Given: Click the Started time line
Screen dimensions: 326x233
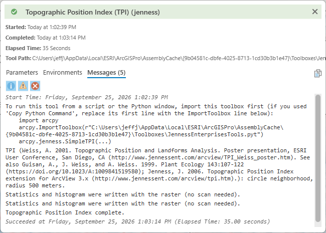Looking at the screenshot, I should click(x=41, y=27).
